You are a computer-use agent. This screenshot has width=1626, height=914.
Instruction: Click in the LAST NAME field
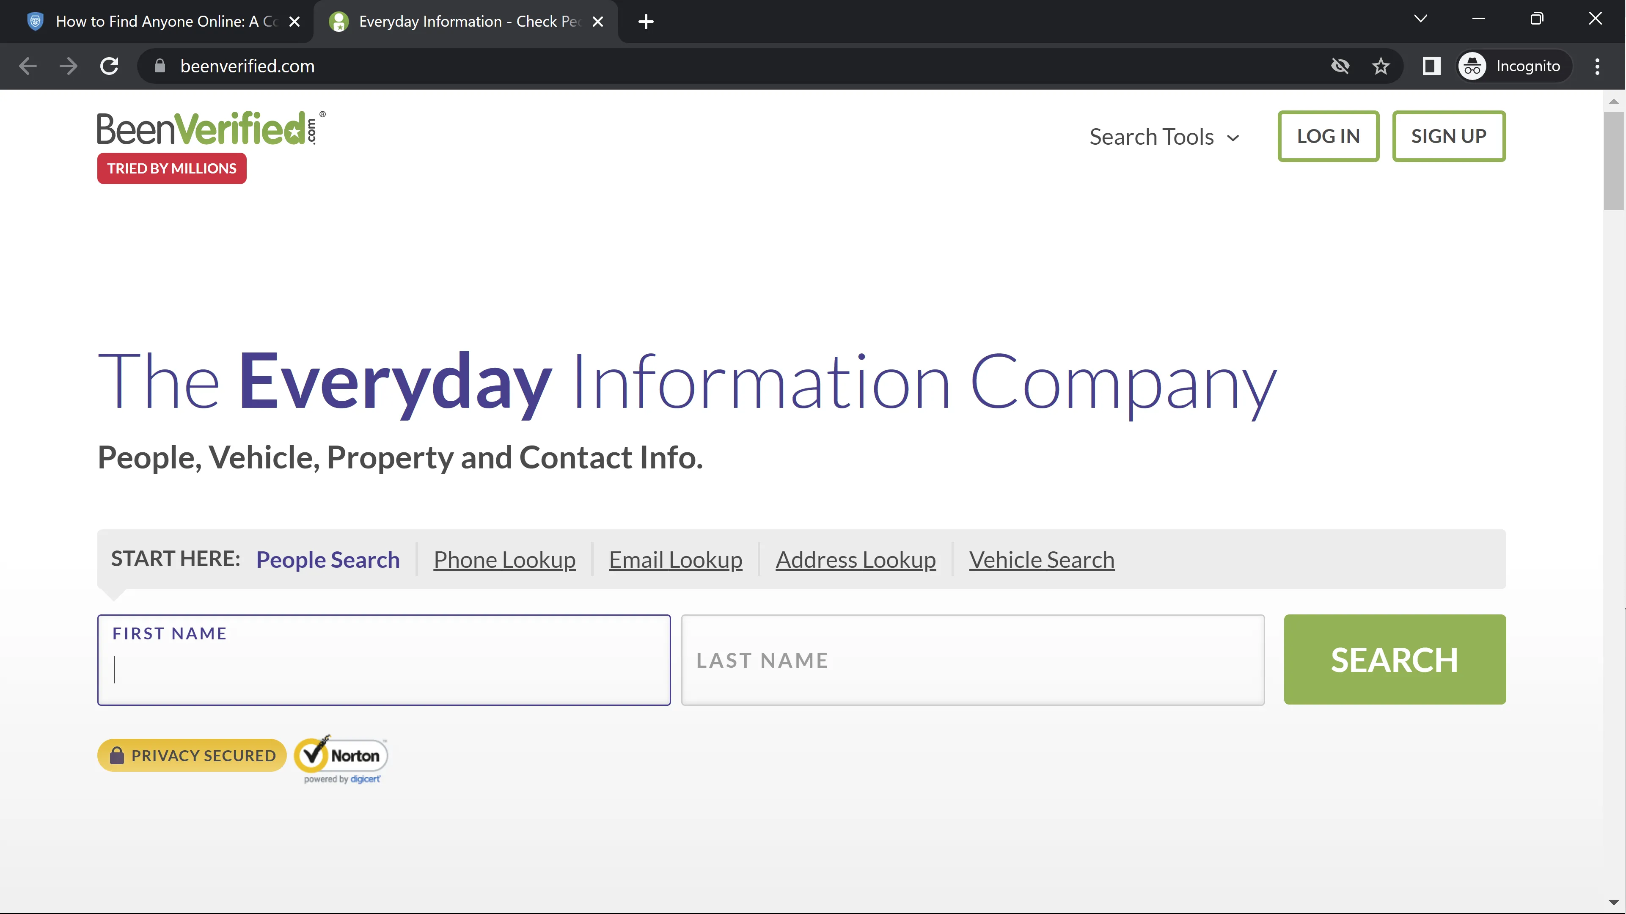click(x=973, y=660)
